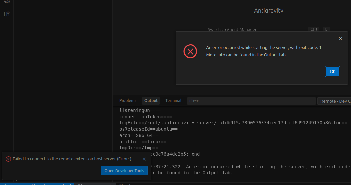Close the server error dialog with X
Viewport: 351px width, 185px height.
coord(340,39)
